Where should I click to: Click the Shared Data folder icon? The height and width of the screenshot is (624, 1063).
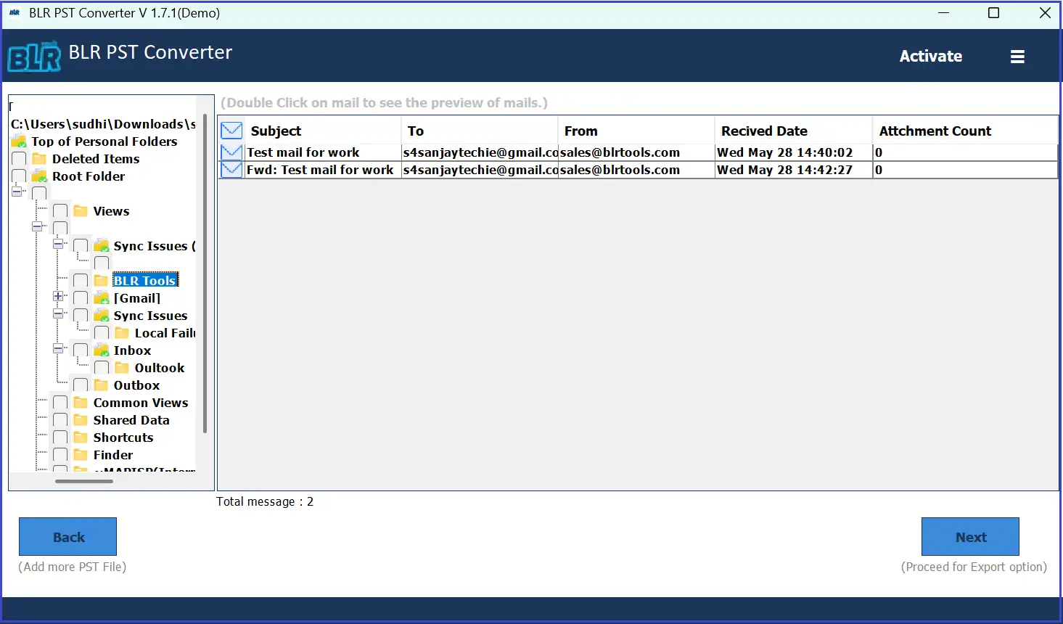(81, 420)
